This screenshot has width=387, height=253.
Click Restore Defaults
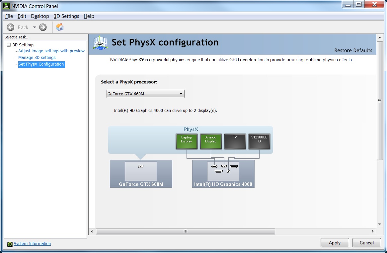tap(353, 50)
